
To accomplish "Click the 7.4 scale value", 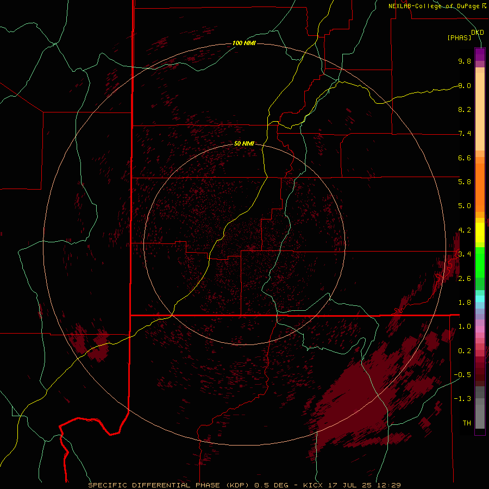I will tap(465, 134).
